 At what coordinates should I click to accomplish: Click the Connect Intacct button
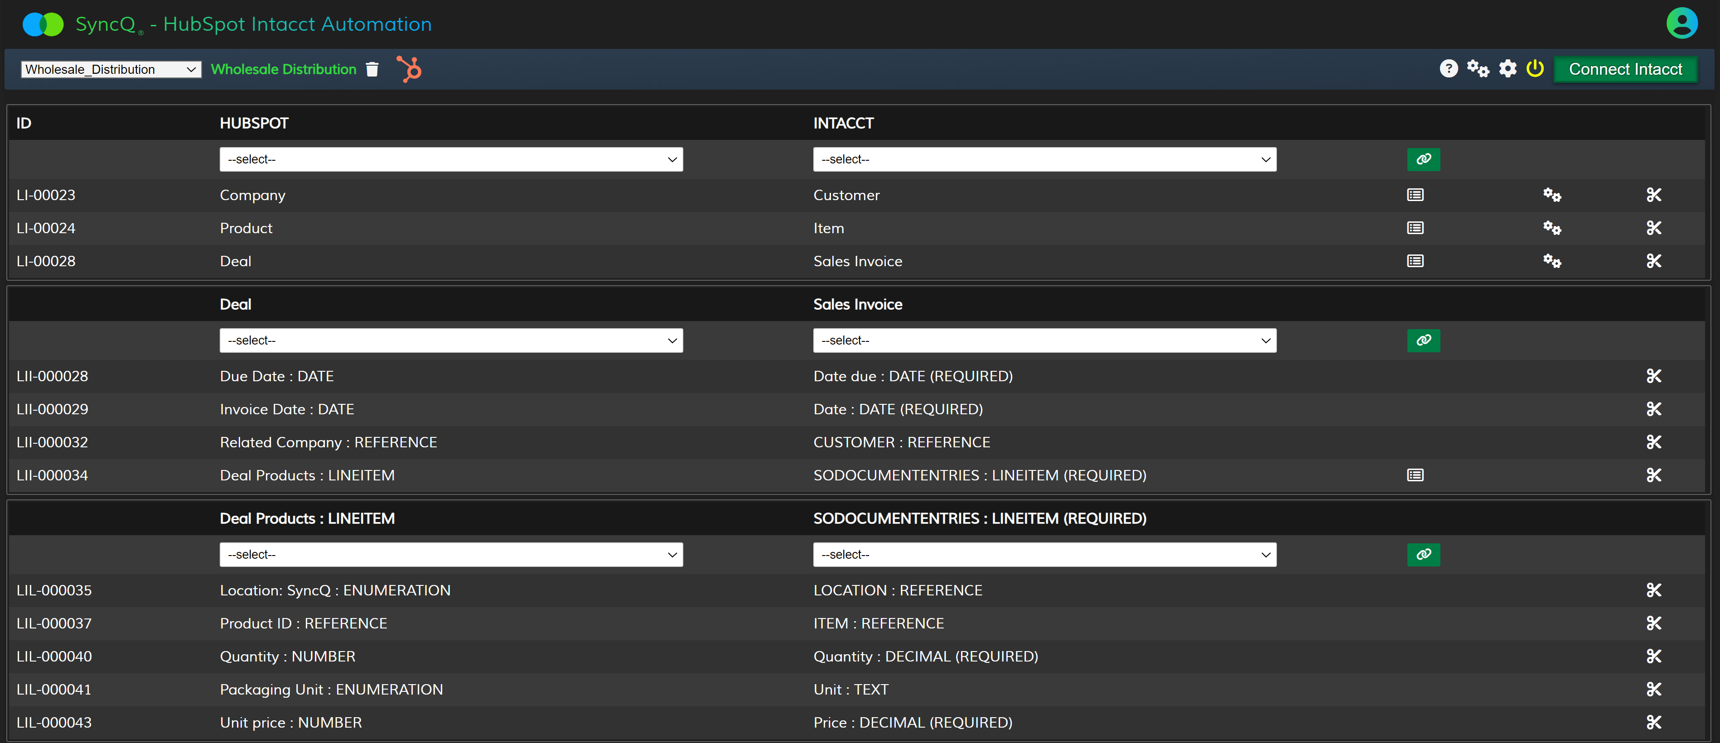tap(1624, 69)
